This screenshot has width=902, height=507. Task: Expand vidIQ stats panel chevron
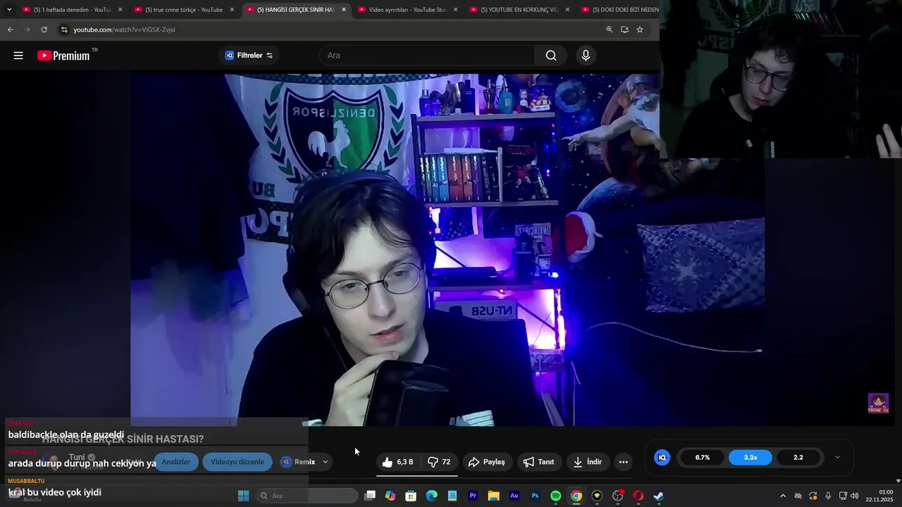(x=837, y=458)
